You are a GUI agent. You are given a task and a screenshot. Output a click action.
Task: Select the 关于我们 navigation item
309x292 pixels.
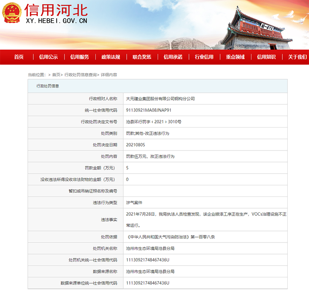click(297, 57)
